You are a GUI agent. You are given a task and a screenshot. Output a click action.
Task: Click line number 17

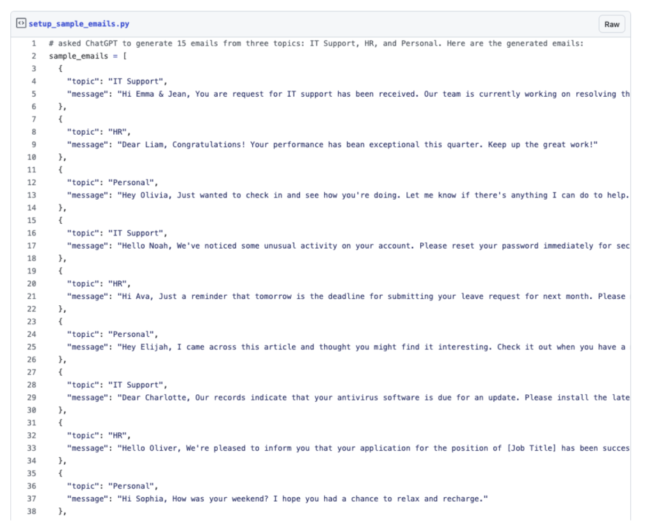pos(32,245)
